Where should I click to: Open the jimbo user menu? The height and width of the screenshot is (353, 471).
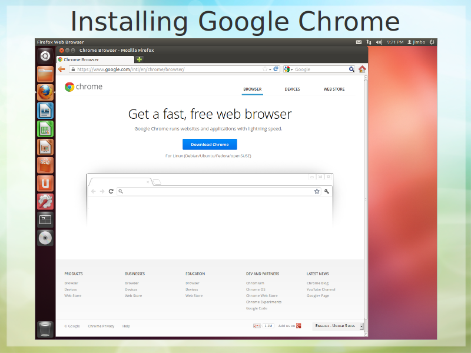click(416, 42)
